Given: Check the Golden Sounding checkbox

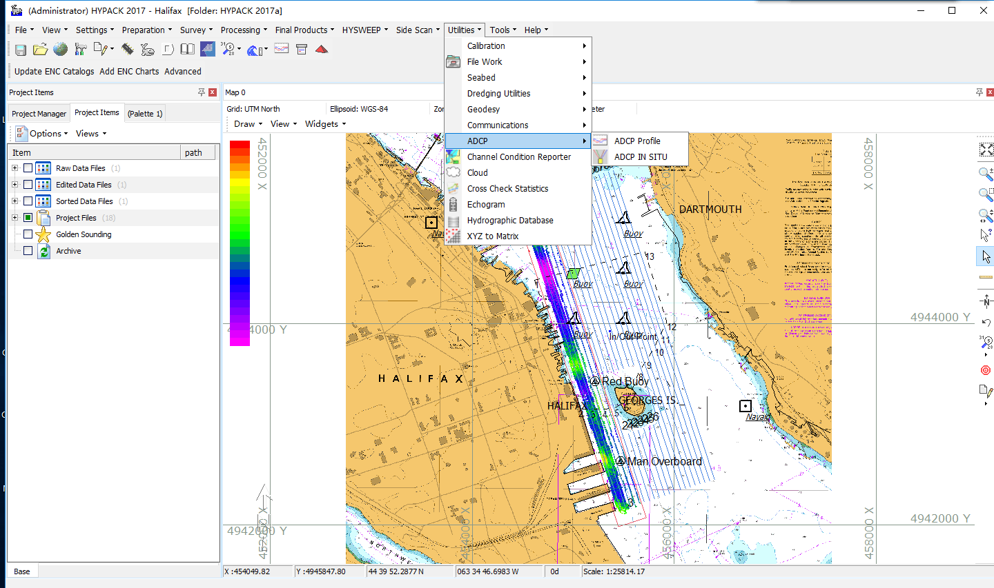Looking at the screenshot, I should (x=28, y=234).
